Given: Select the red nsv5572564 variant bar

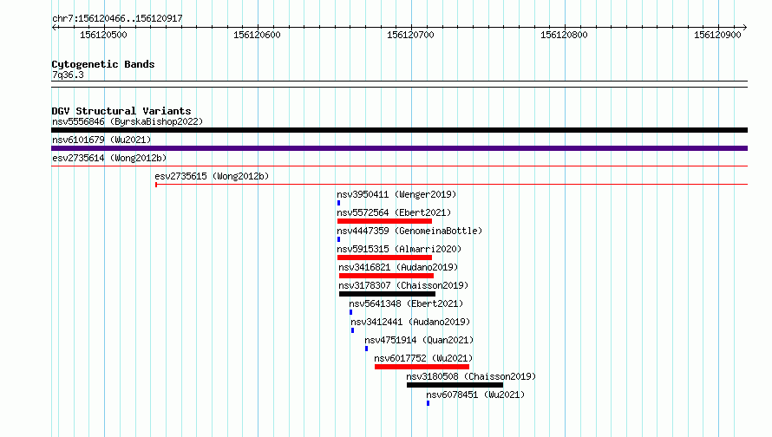Looking at the screenshot, I should (384, 221).
